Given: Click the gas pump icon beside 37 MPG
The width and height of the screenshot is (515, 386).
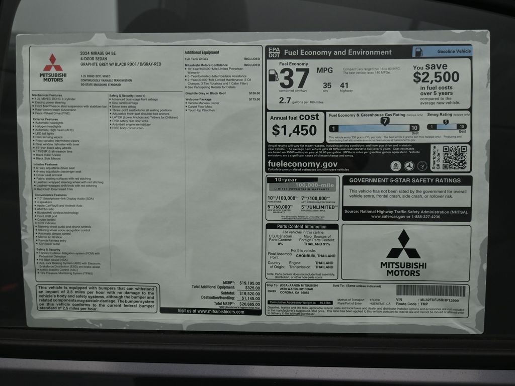Looking at the screenshot, I should coord(273,75).
